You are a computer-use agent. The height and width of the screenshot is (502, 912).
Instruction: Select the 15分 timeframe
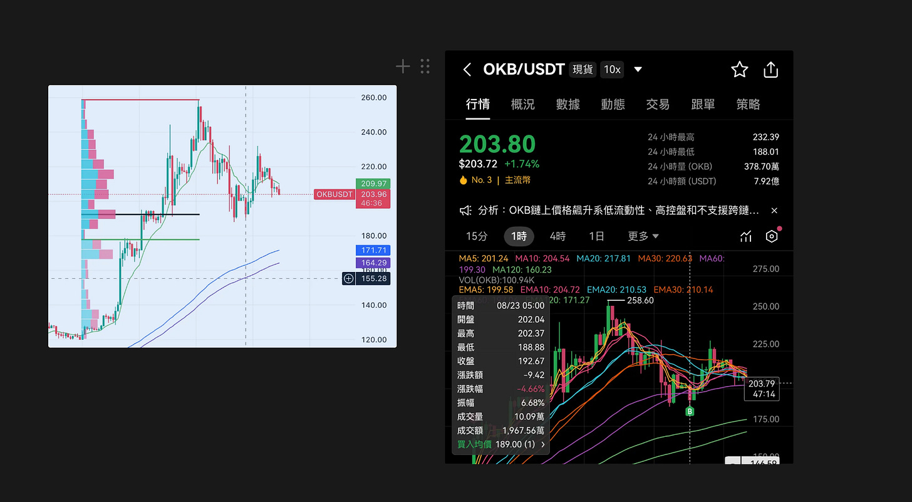tap(477, 236)
